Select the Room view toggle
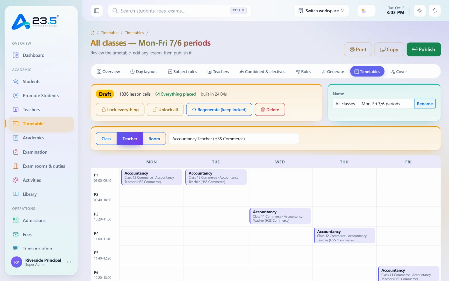Viewport: 449px width, 281px height. click(x=154, y=139)
